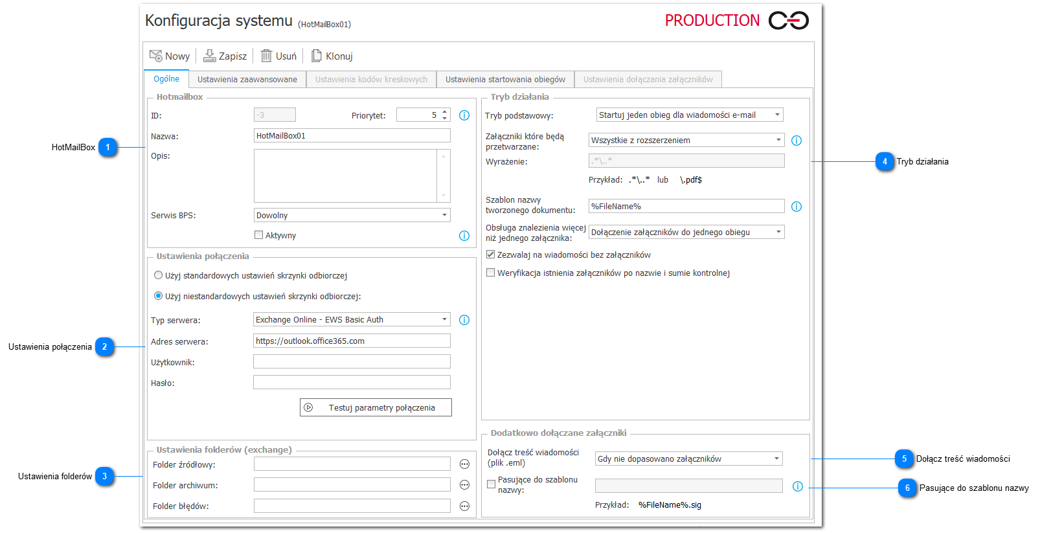
Task: Save configuration with Zapisz
Action: pos(225,56)
